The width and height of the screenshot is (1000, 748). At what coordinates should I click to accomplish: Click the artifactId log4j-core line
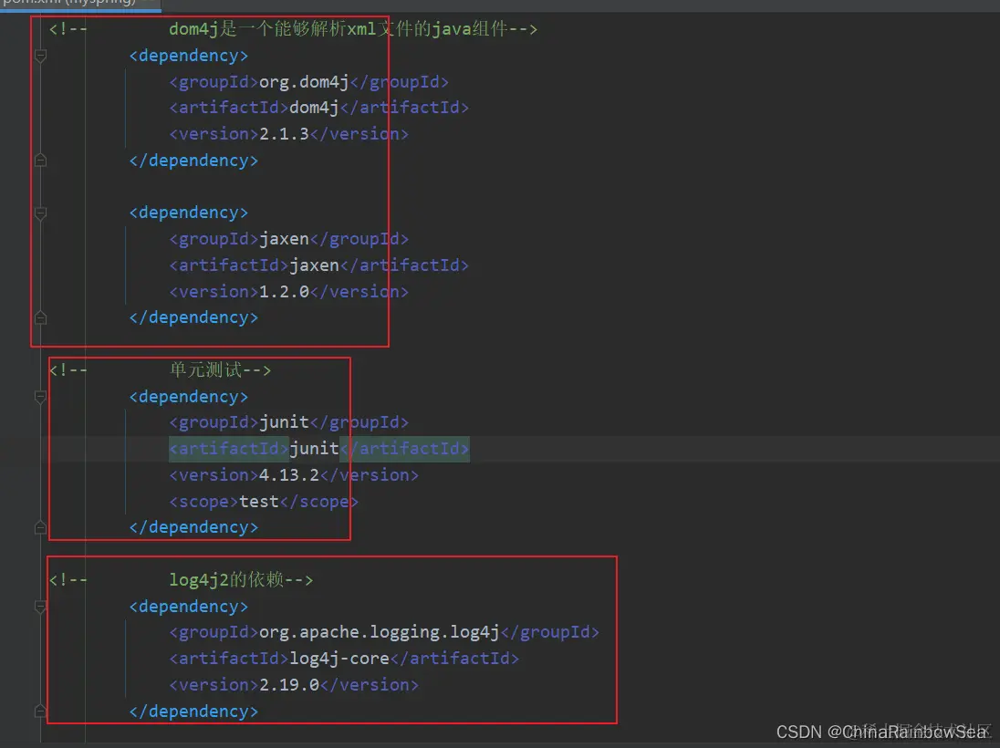(x=344, y=659)
